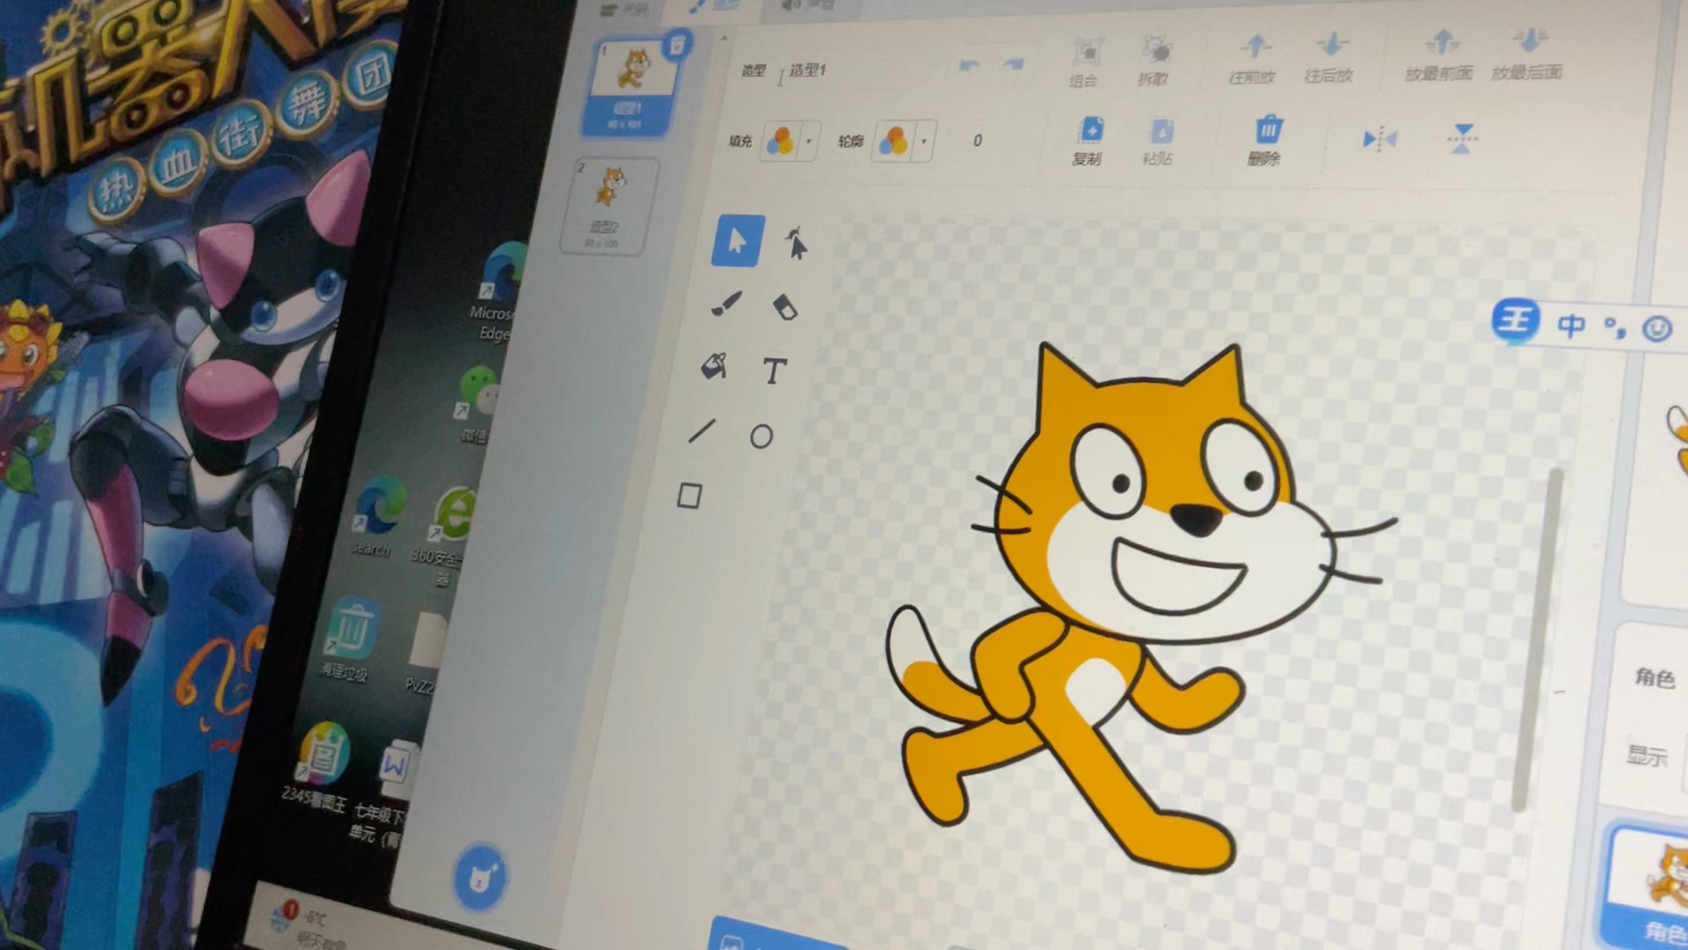Click the Backward (往后放) button
The image size is (1688, 950).
click(1329, 58)
